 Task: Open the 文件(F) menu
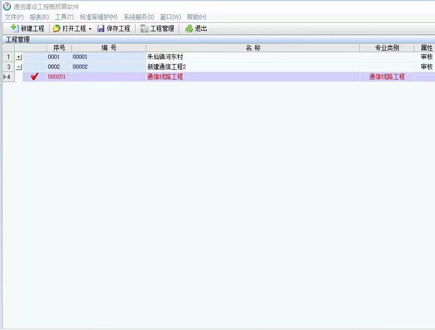(x=14, y=17)
